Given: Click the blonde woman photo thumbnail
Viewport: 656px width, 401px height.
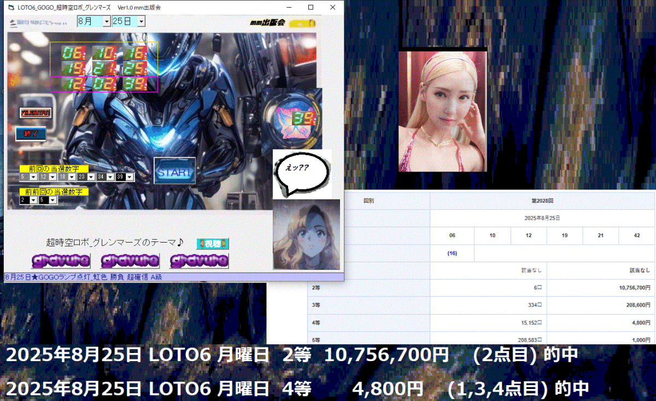Looking at the screenshot, I should (x=443, y=111).
